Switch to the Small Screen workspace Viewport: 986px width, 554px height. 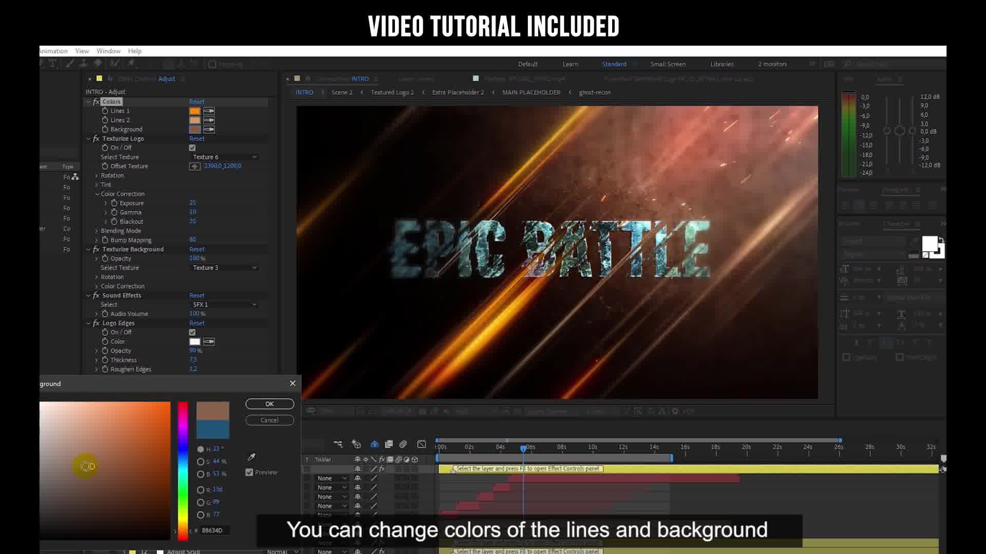click(668, 64)
